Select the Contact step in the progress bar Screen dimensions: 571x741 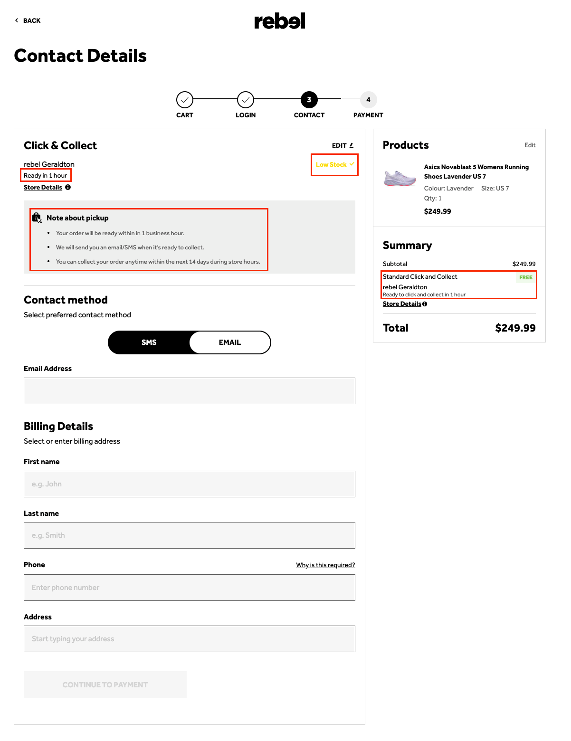309,100
